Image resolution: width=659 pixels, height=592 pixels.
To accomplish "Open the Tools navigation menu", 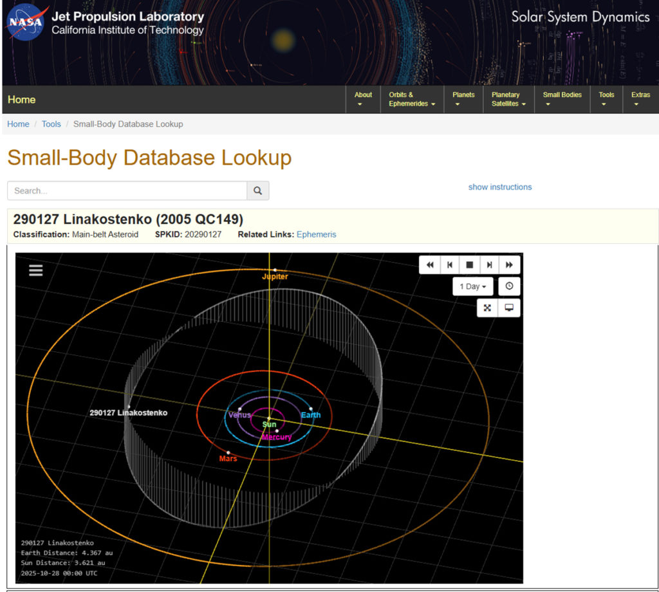I will click(x=606, y=99).
